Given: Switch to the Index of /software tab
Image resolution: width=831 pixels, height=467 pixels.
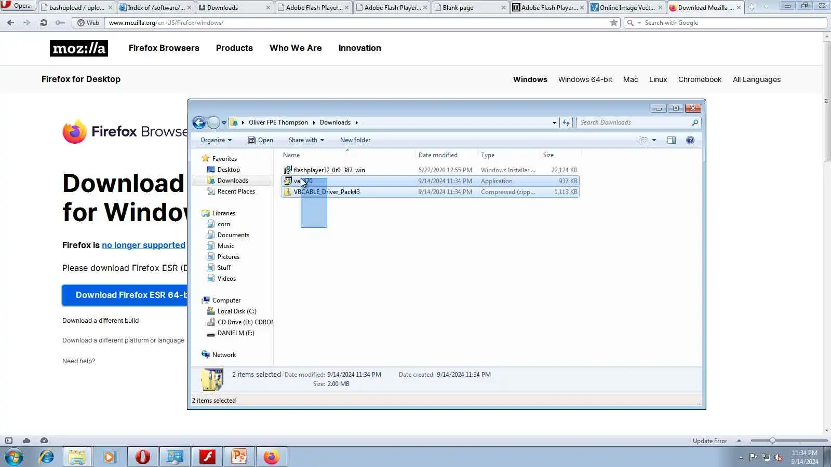Looking at the screenshot, I should point(155,7).
